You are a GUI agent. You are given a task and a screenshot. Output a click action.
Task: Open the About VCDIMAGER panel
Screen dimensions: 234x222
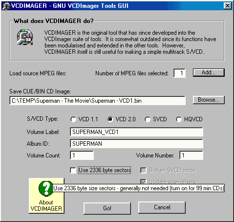46,196
